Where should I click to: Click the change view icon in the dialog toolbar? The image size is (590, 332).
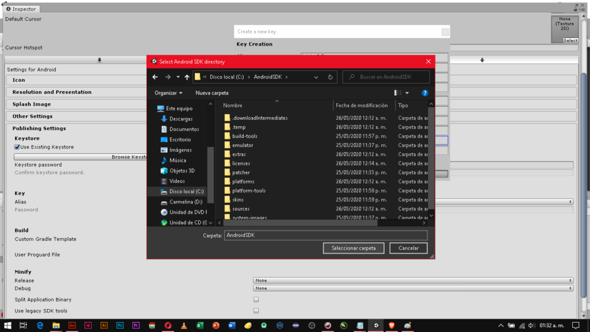[x=398, y=93]
